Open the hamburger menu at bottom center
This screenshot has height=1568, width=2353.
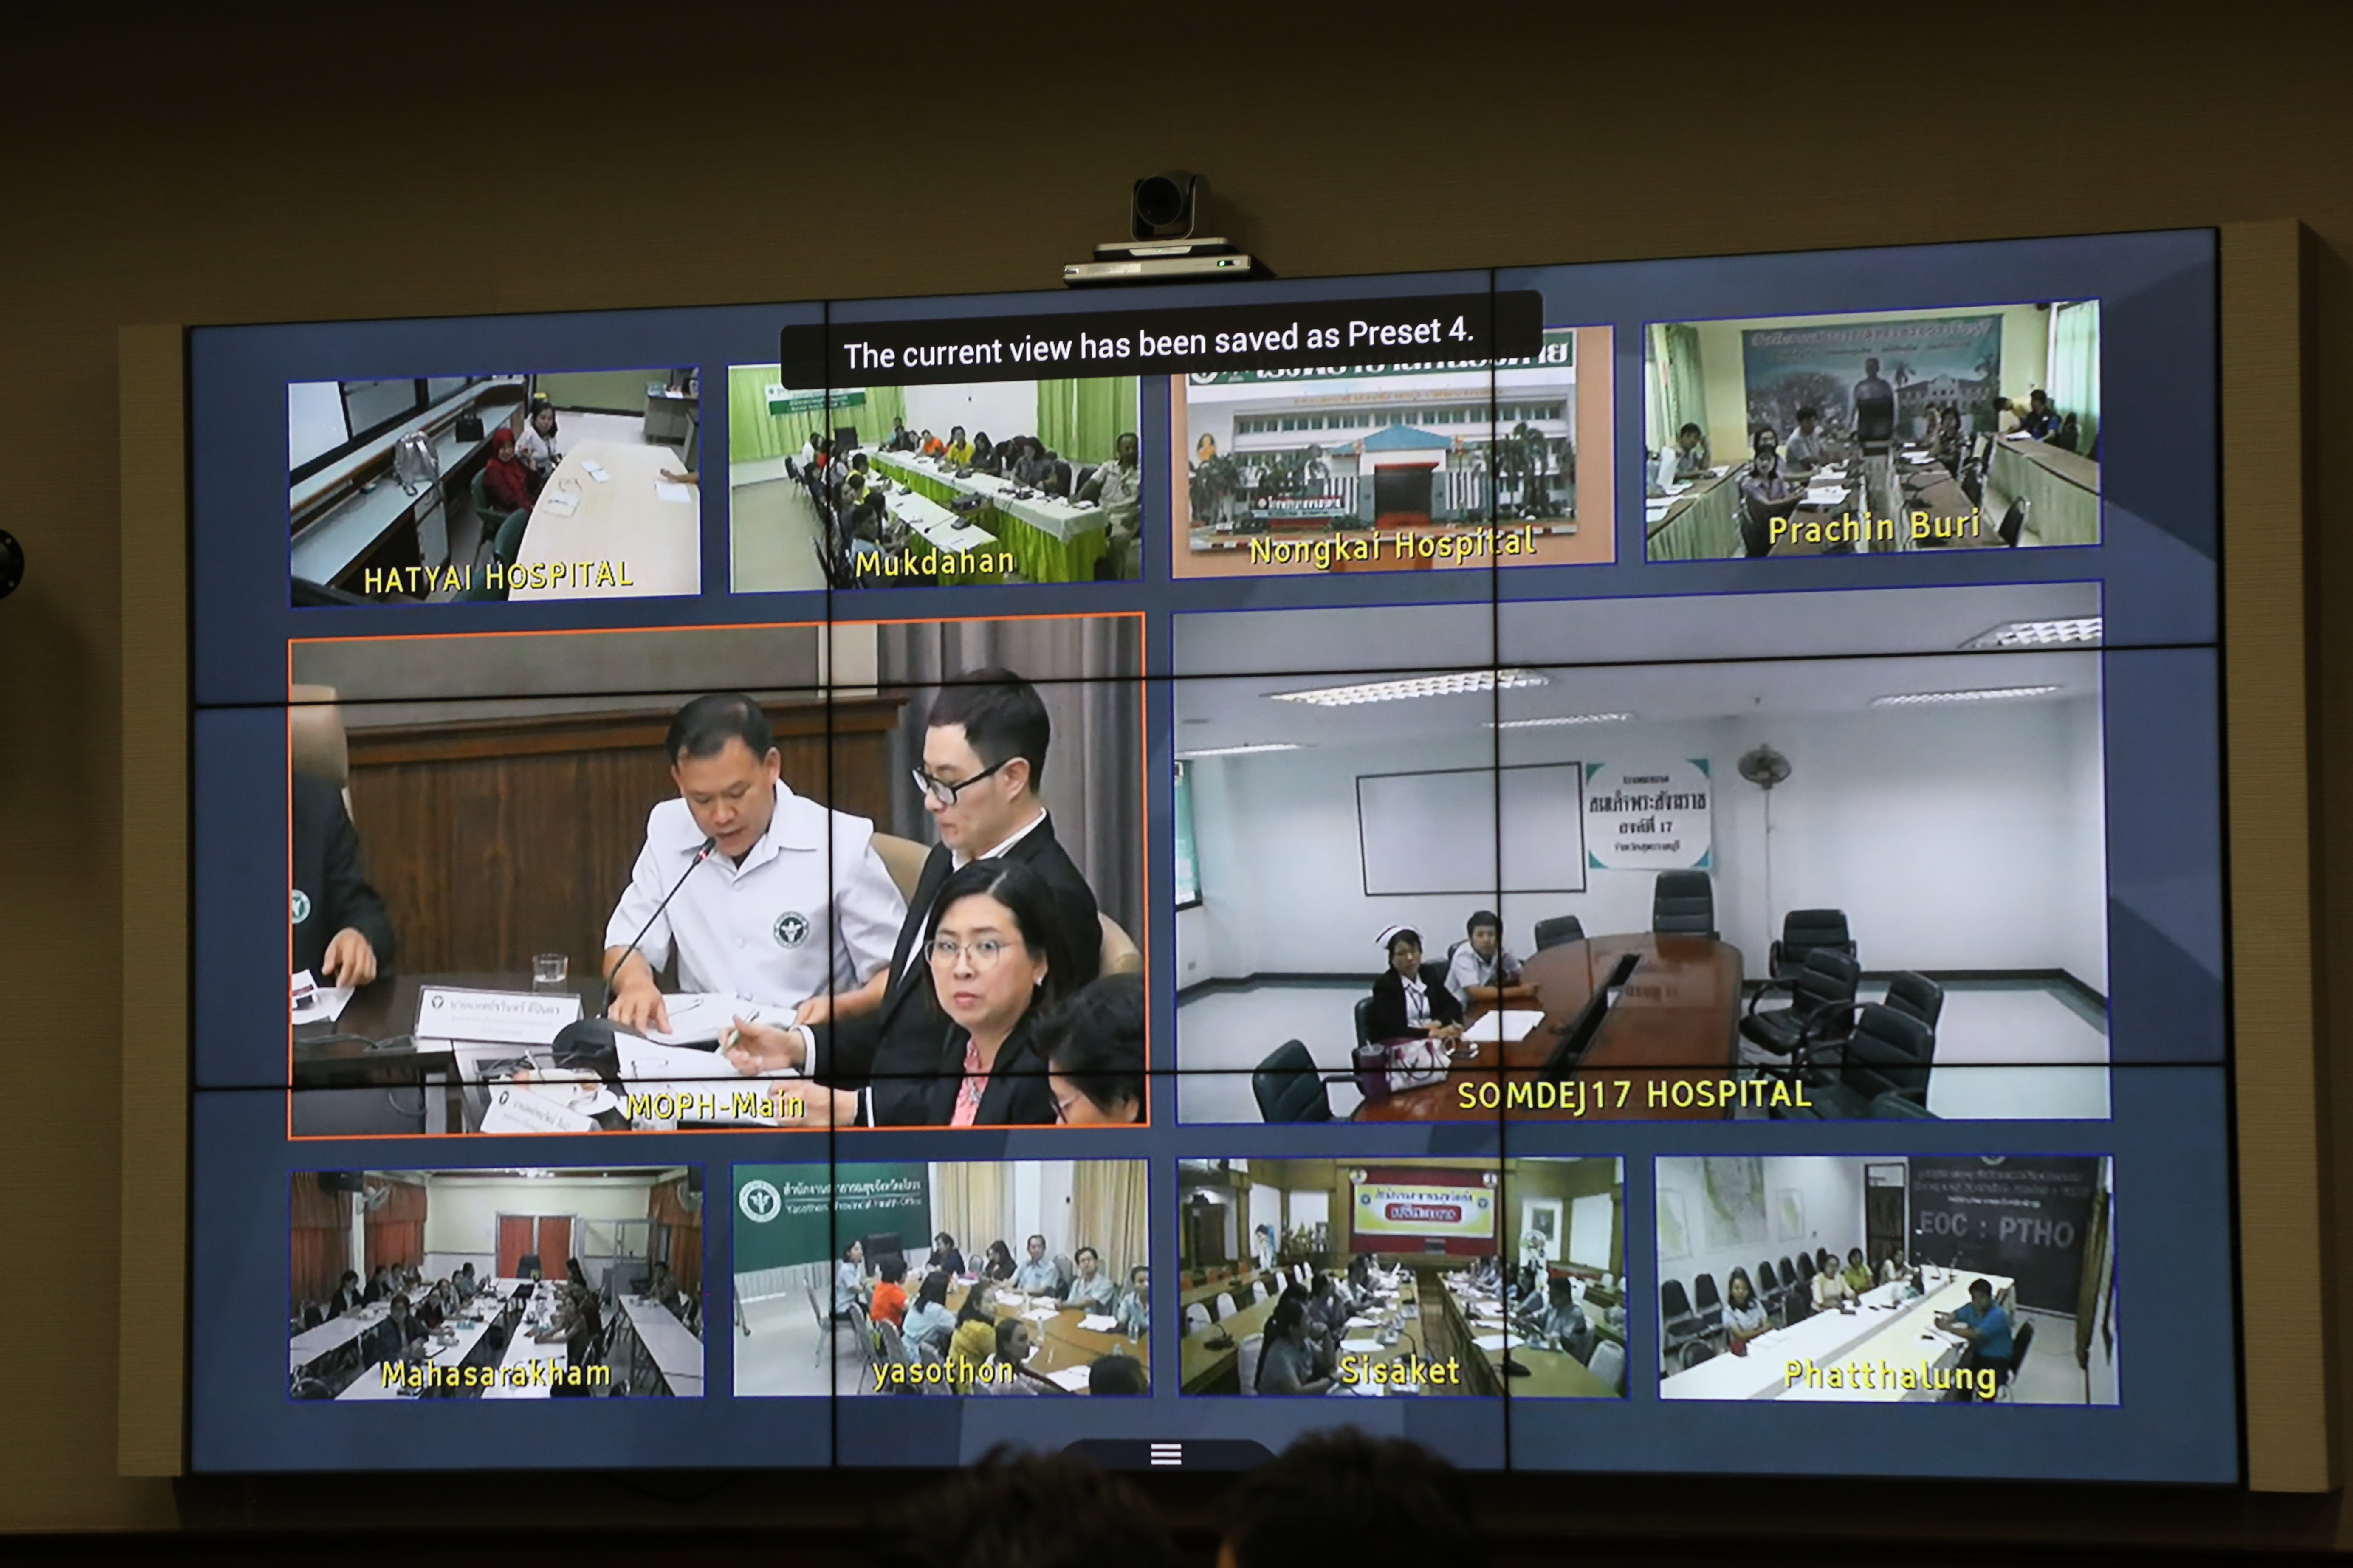[1166, 1454]
